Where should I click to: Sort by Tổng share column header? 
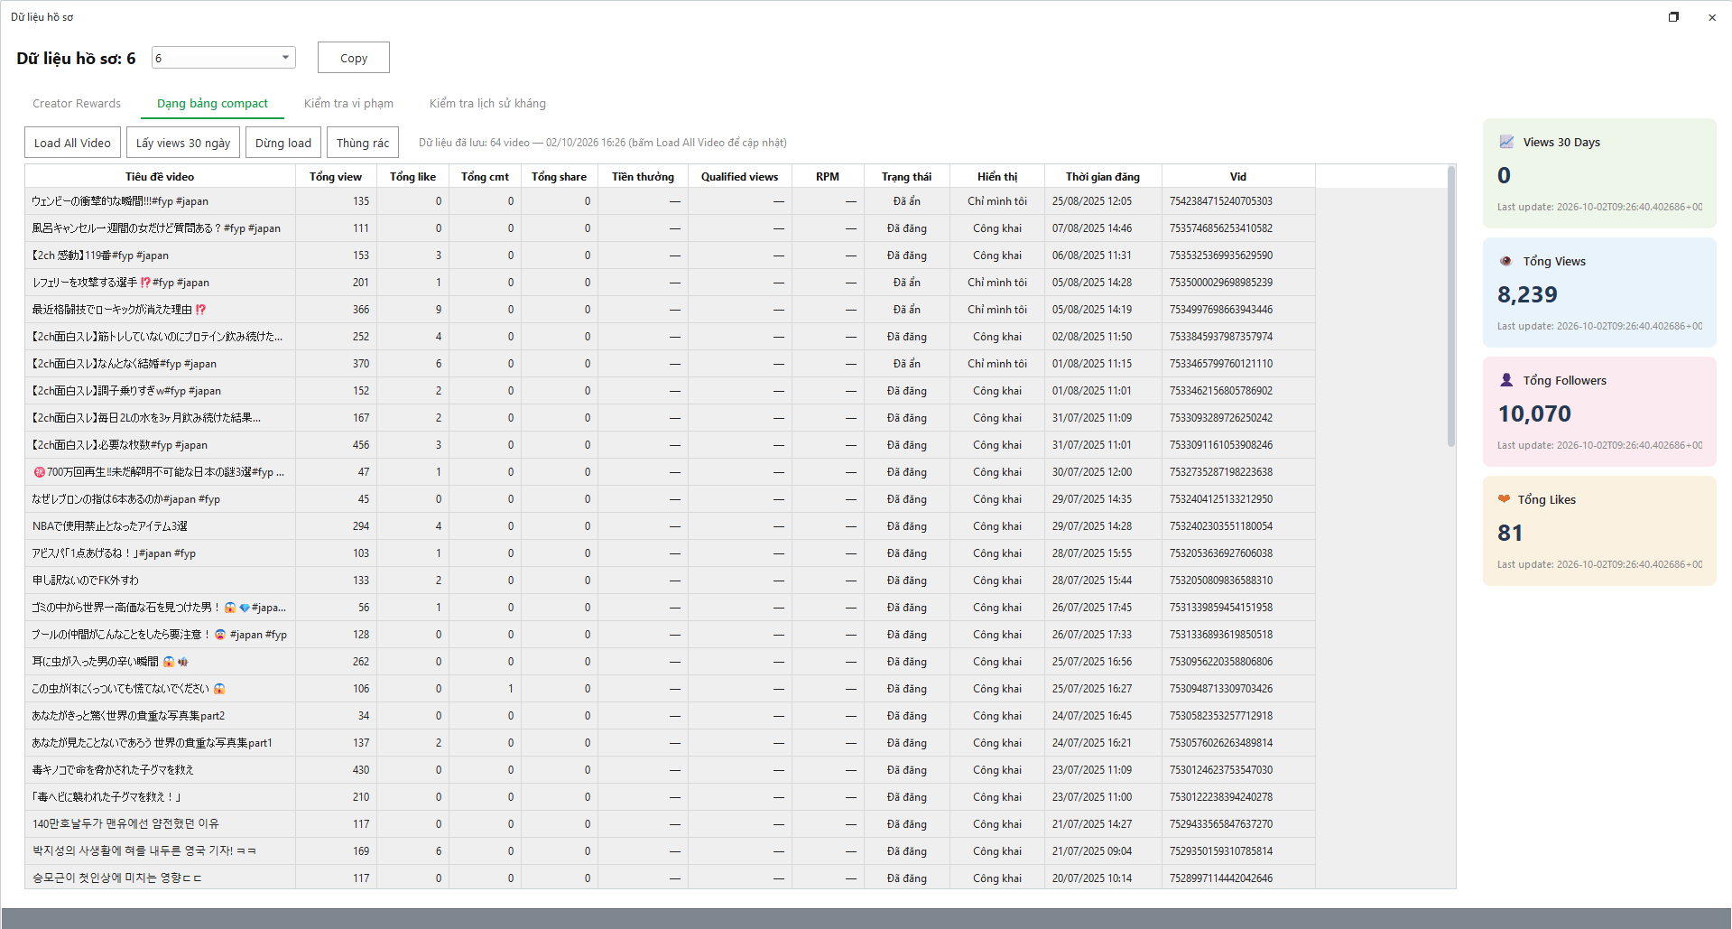click(559, 176)
